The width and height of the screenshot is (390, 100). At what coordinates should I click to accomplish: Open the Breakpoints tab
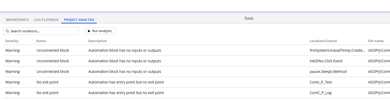point(17,20)
